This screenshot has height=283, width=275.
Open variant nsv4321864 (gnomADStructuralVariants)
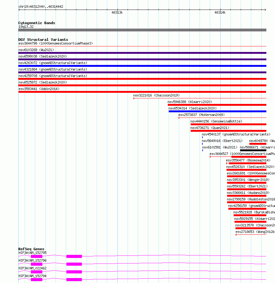pos(53,70)
